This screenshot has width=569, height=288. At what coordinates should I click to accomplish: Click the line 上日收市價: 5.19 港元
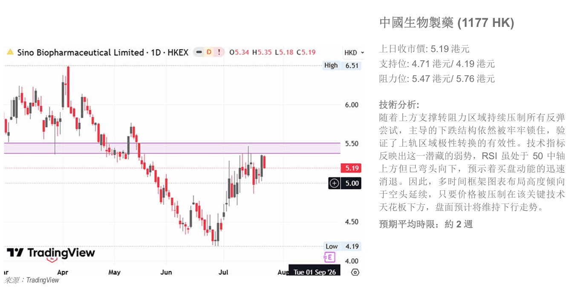point(424,49)
